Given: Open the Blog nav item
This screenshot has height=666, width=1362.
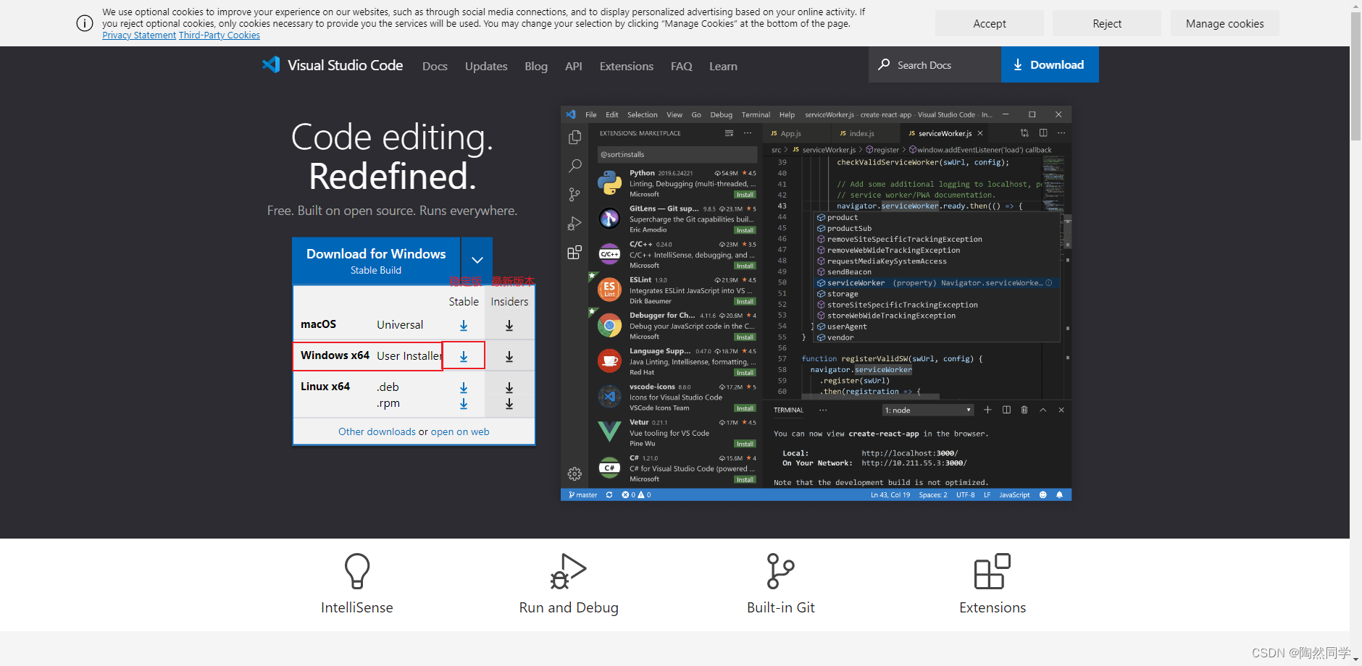Looking at the screenshot, I should point(536,66).
